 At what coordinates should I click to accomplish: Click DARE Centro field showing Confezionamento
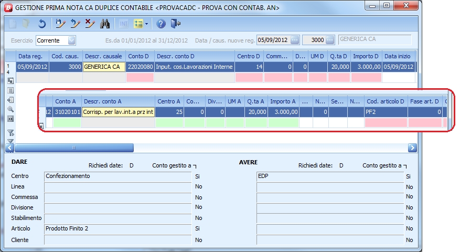(117, 176)
